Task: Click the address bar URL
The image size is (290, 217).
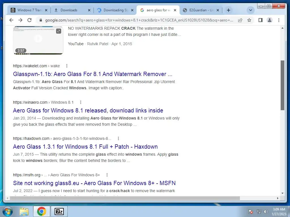Action: coord(139,20)
